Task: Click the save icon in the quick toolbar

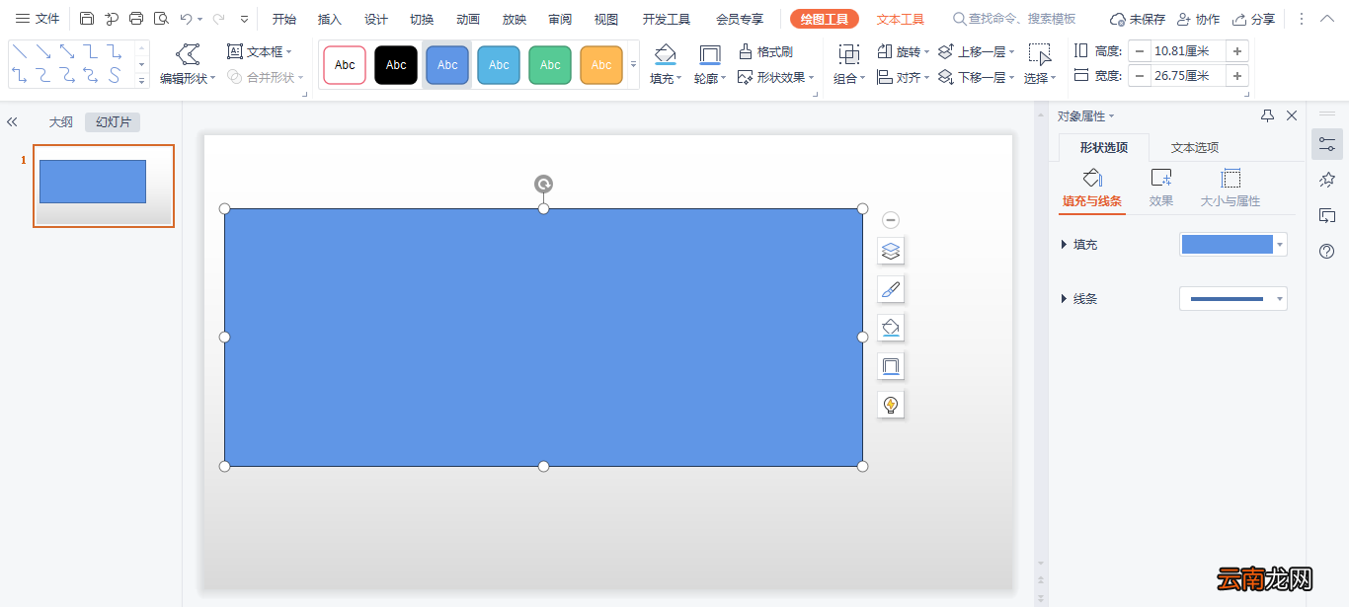Action: (x=87, y=19)
